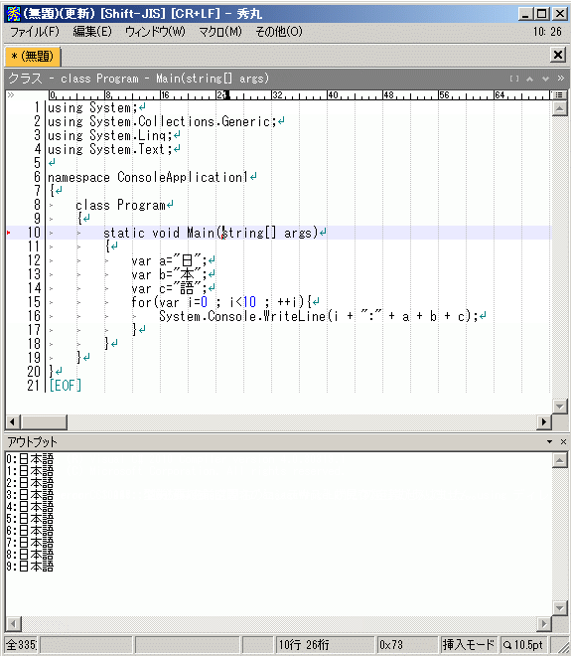This screenshot has width=571, height=656.
Task: Jump to next function with down arrow
Action: point(545,79)
